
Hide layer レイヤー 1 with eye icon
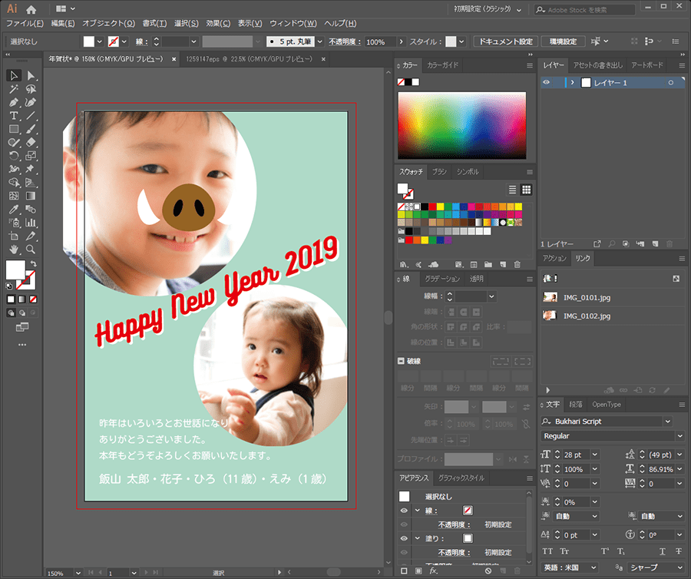(547, 82)
